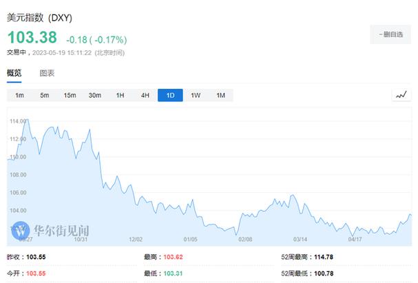Click the 10/31 date label on chart axis

[81, 240]
